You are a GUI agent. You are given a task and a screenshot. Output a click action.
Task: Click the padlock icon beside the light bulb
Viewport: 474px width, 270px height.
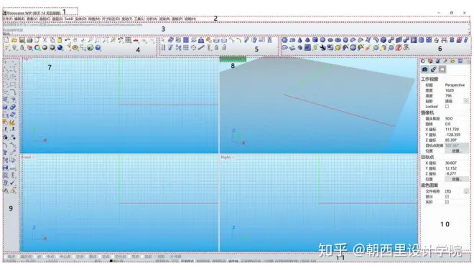22,48
